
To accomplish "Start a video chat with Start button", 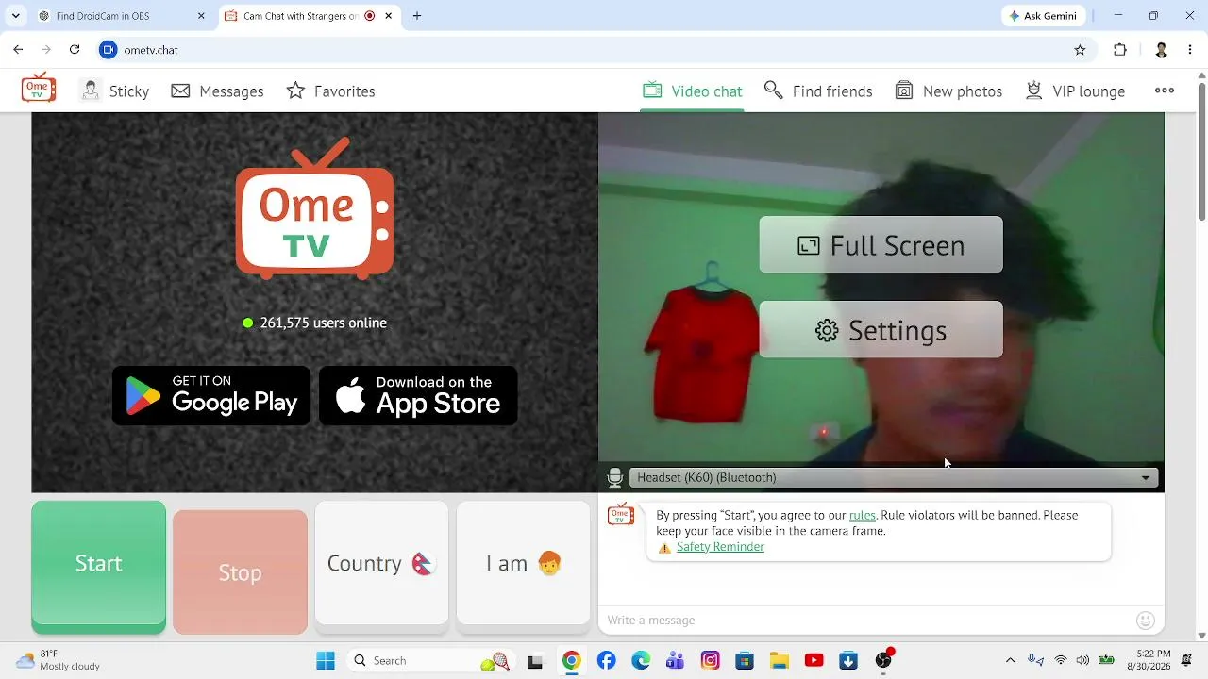I will point(98,566).
